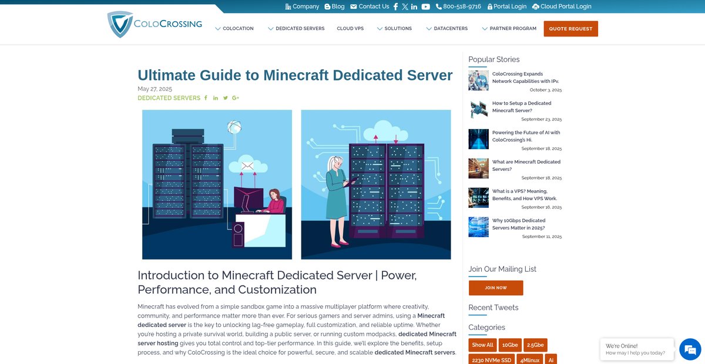Click thumbnail for IPv6 network story
The image size is (705, 364).
point(478,80)
